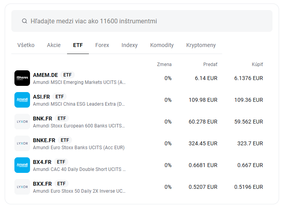Click the Lyxor logo beside BNKE.FR
283x209 pixels.
click(22, 143)
